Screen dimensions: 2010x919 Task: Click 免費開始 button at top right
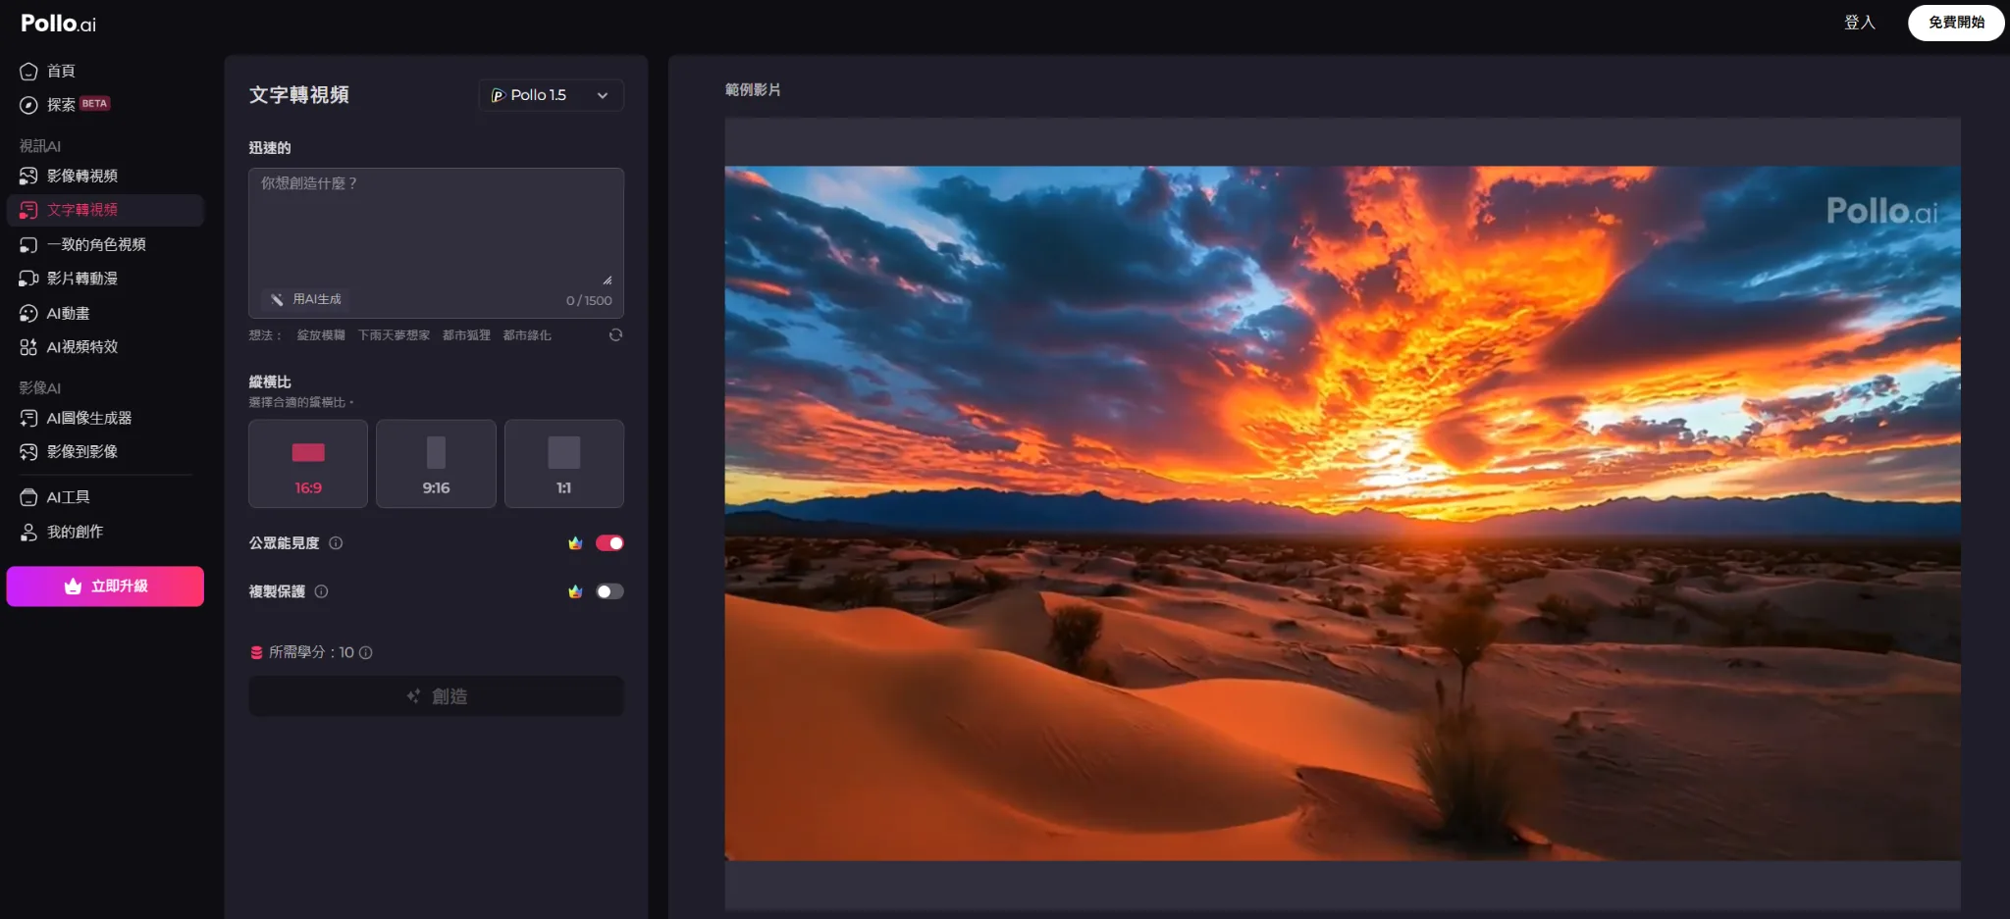[1955, 23]
